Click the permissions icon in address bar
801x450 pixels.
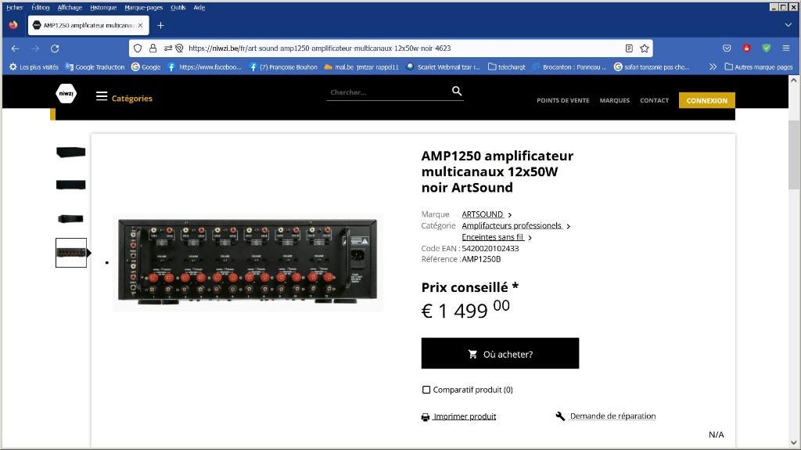pyautogui.click(x=169, y=48)
